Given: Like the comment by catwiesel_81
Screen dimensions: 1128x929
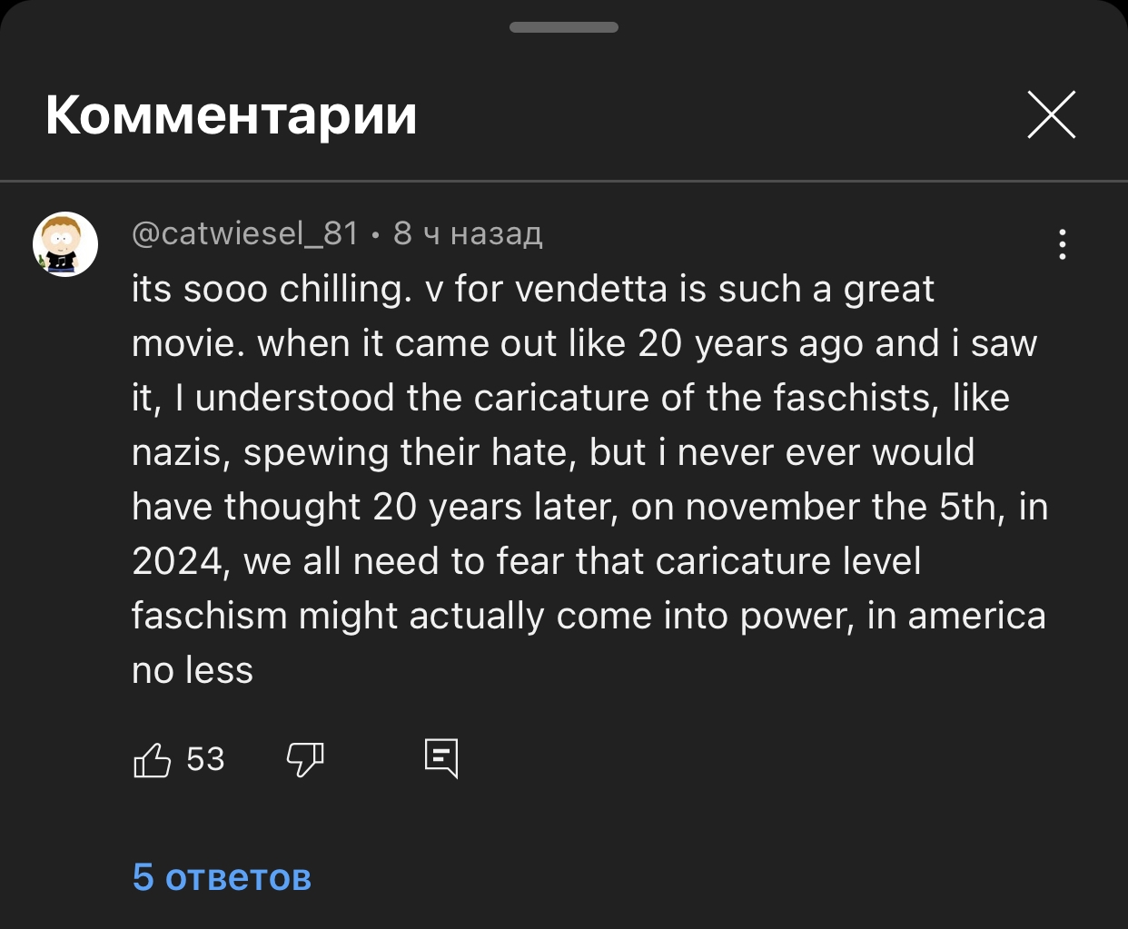Looking at the screenshot, I should tap(153, 760).
